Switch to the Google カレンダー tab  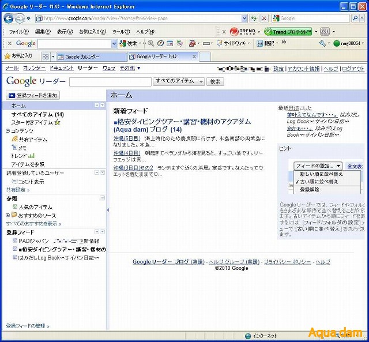[x=92, y=57]
